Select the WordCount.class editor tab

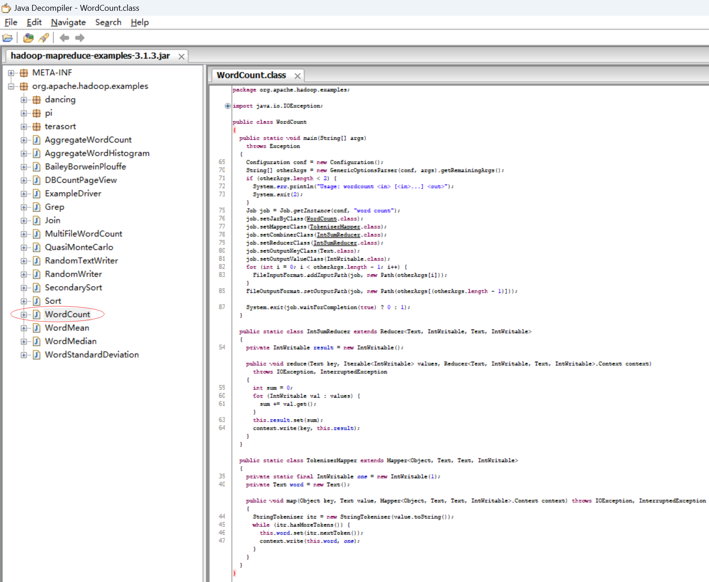pos(251,75)
